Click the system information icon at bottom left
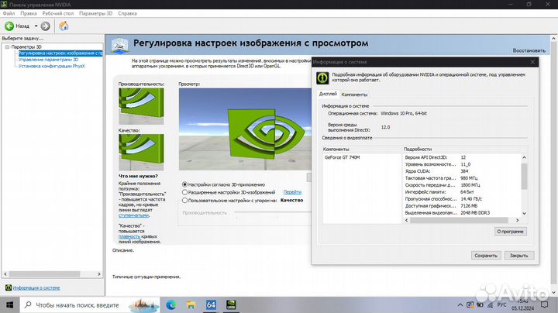 [9, 287]
